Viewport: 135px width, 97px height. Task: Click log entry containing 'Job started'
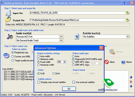click(x=19, y=77)
